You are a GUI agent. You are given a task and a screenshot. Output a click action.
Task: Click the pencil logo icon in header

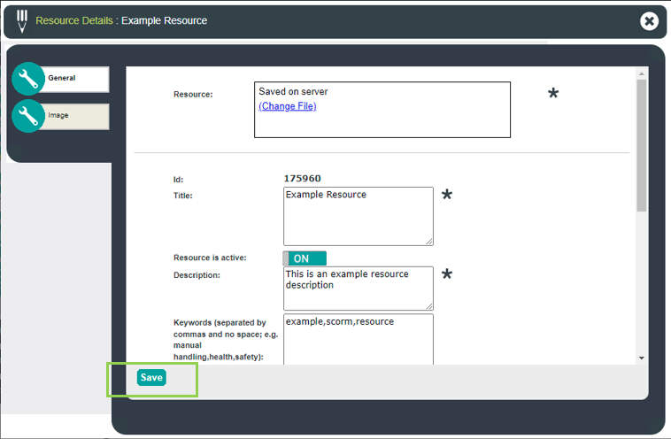(x=22, y=21)
